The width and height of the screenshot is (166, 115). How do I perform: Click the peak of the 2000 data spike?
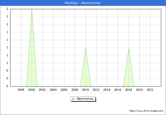[x=32, y=9]
